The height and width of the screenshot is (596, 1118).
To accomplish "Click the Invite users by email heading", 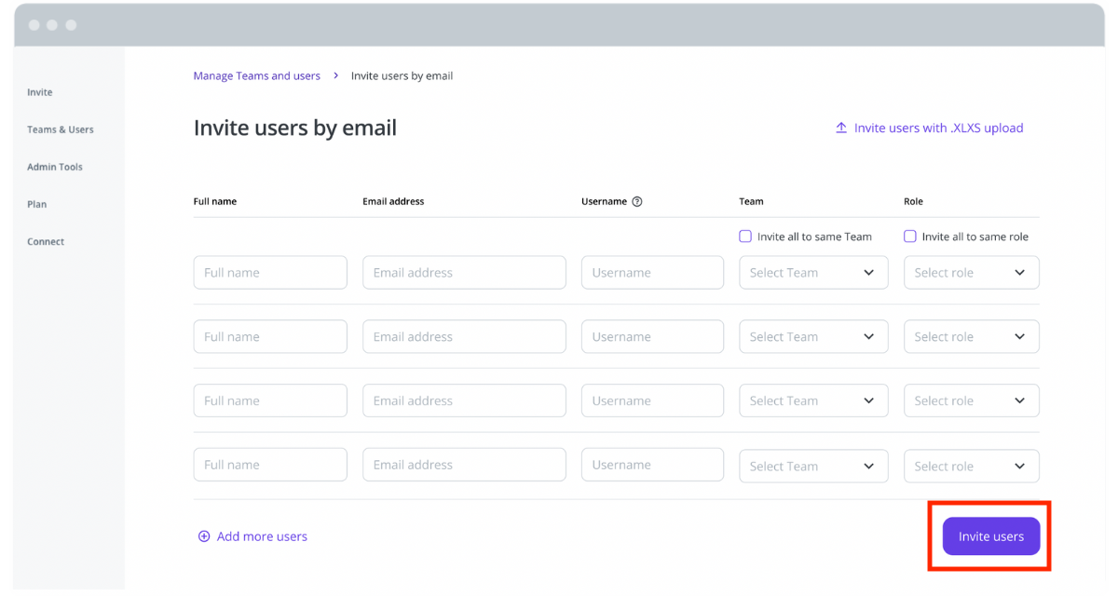I will pos(295,128).
